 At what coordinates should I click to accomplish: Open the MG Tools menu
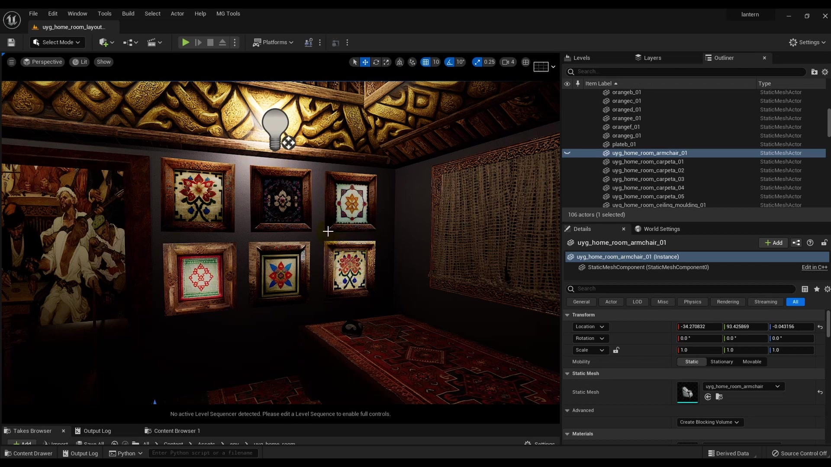tap(228, 13)
